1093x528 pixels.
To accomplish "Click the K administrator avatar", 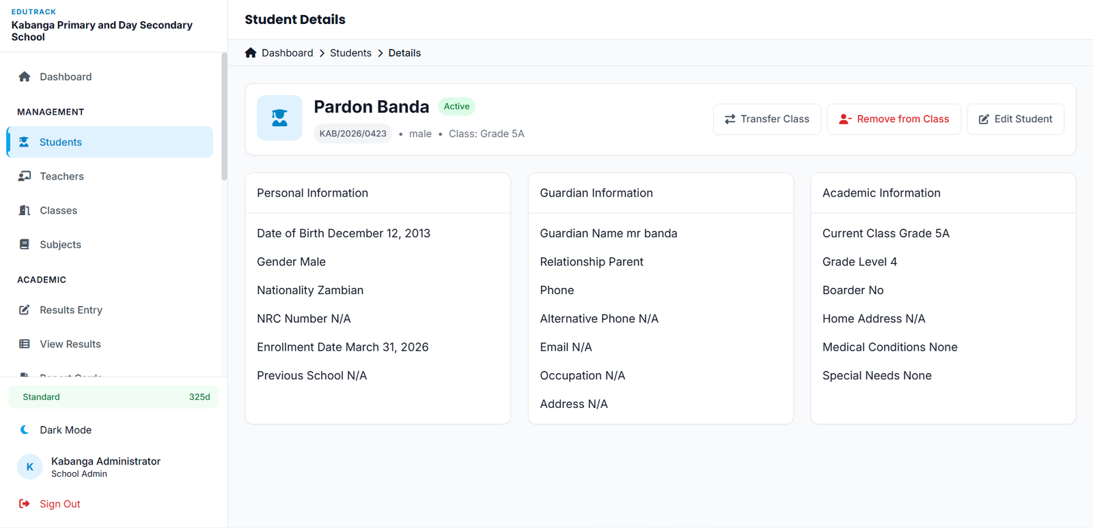I will [30, 467].
